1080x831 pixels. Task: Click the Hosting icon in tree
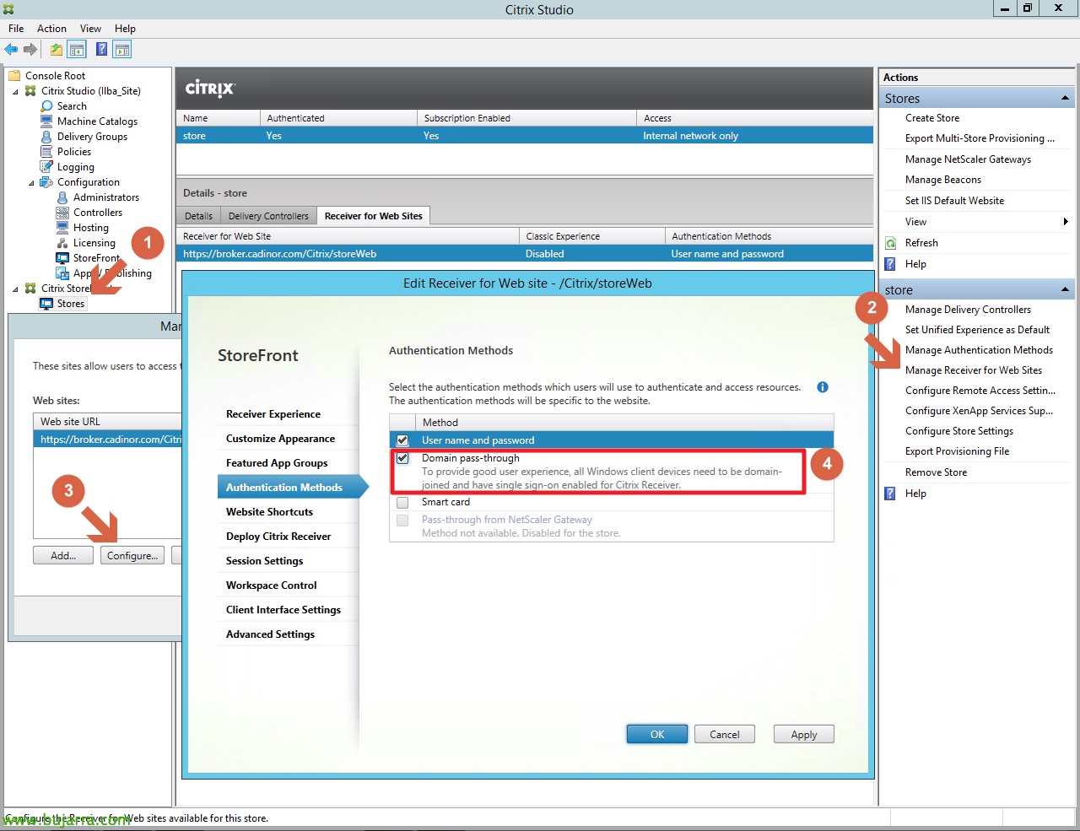tap(62, 228)
